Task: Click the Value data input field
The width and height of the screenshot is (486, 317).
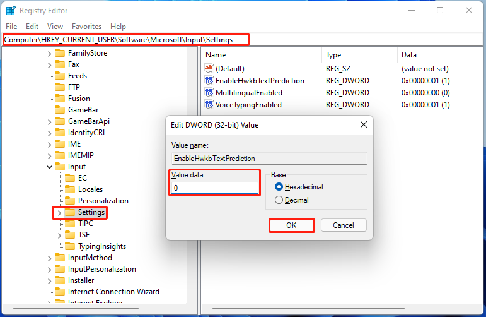Action: click(x=215, y=188)
